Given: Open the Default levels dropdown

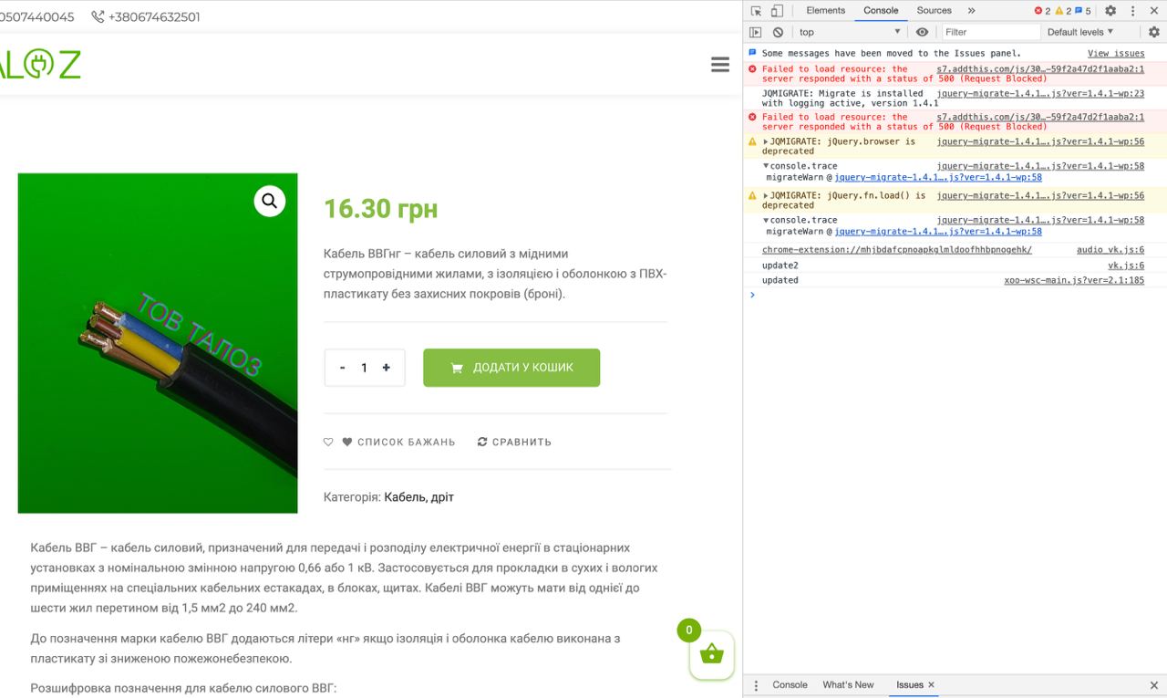Looking at the screenshot, I should coord(1079,32).
